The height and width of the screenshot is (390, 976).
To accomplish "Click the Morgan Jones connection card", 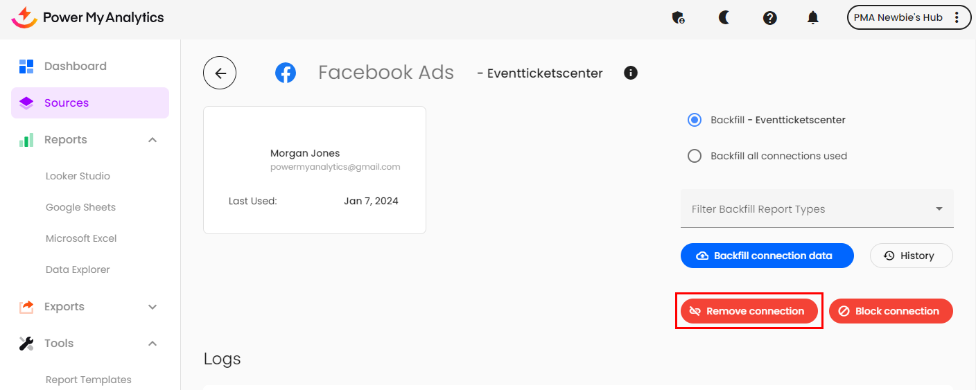I will (x=314, y=170).
